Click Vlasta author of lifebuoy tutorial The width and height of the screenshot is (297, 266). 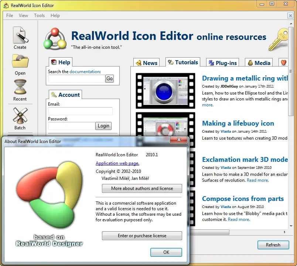tap(226, 131)
